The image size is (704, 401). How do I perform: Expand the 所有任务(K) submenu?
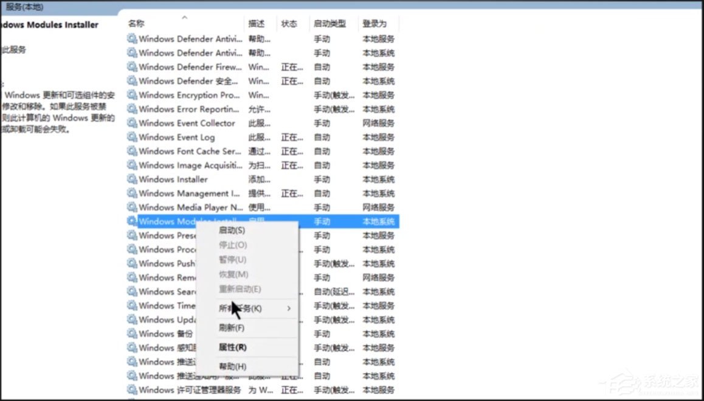point(243,309)
